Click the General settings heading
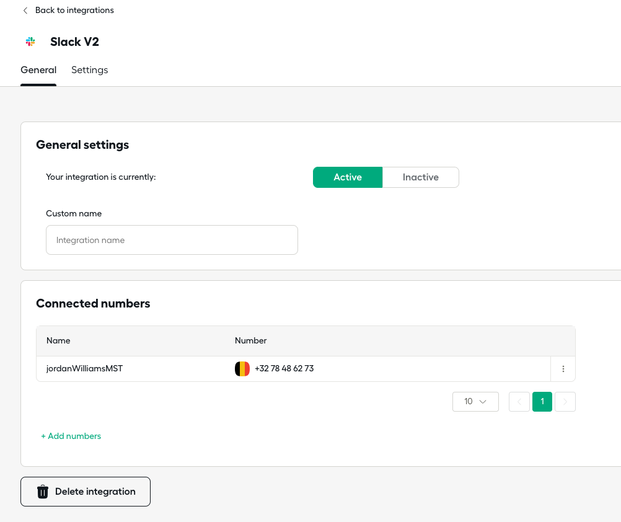621x522 pixels. [82, 145]
